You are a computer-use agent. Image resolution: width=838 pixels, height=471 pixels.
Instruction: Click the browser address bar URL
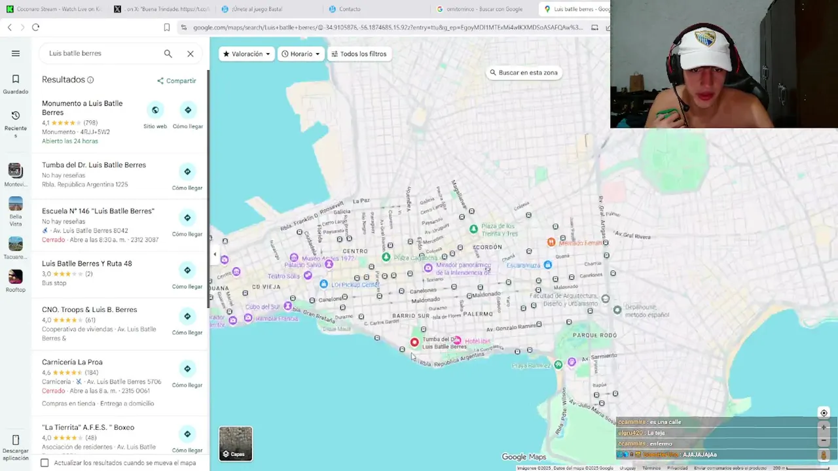click(386, 27)
